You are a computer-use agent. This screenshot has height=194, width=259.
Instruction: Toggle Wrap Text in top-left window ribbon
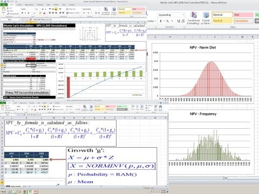(x=71, y=9)
